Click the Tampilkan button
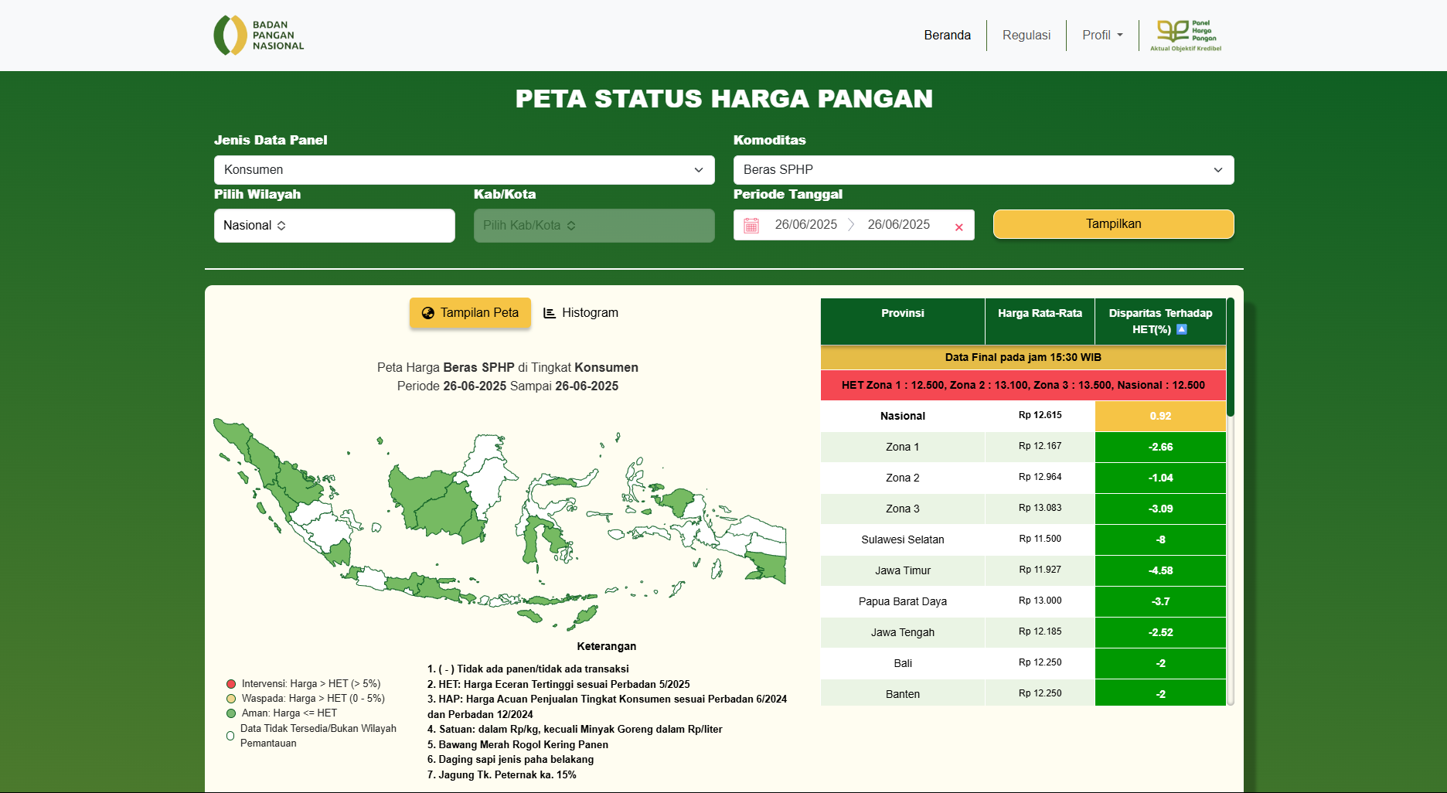Image resolution: width=1447 pixels, height=793 pixels. [x=1113, y=224]
